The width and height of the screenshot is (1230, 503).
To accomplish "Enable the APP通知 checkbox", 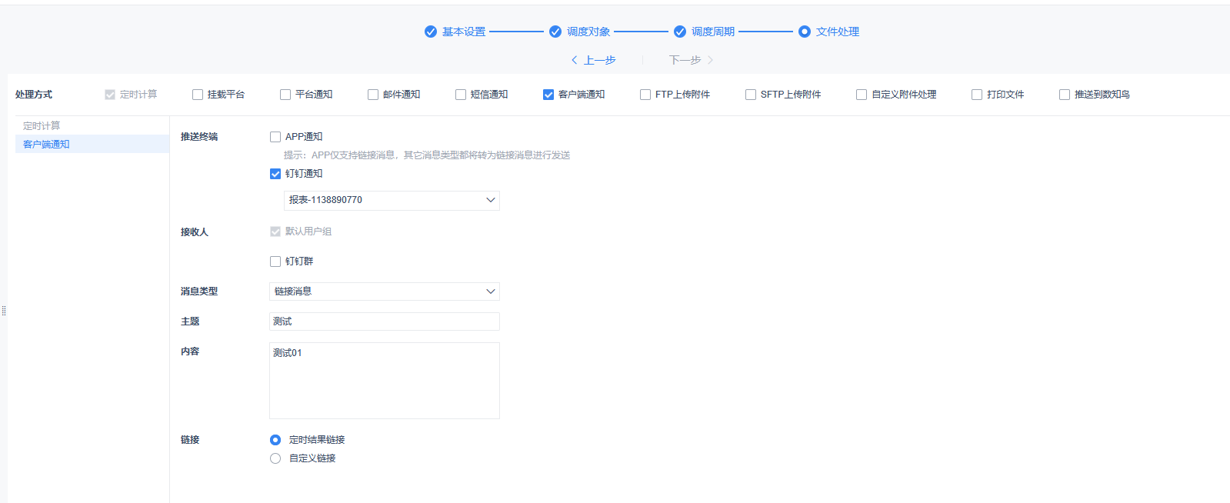I will click(x=275, y=137).
